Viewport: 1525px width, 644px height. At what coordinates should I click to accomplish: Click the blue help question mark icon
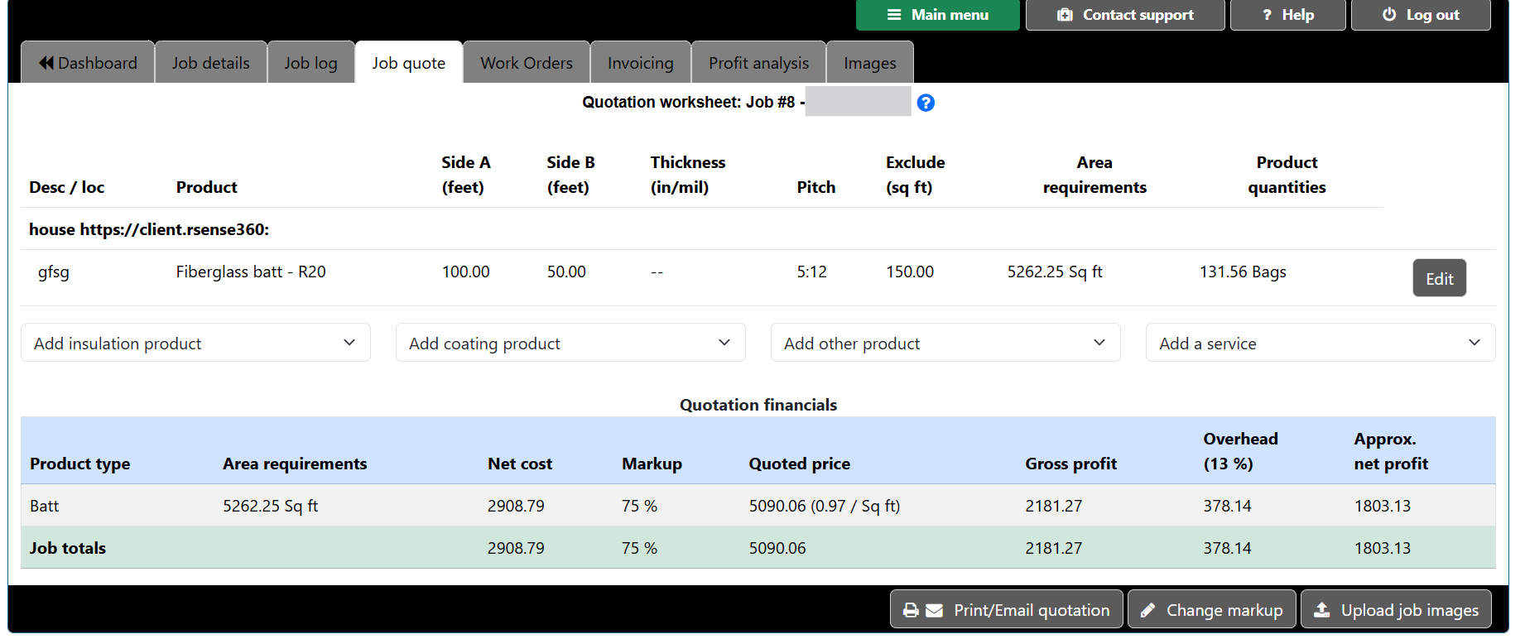[926, 103]
